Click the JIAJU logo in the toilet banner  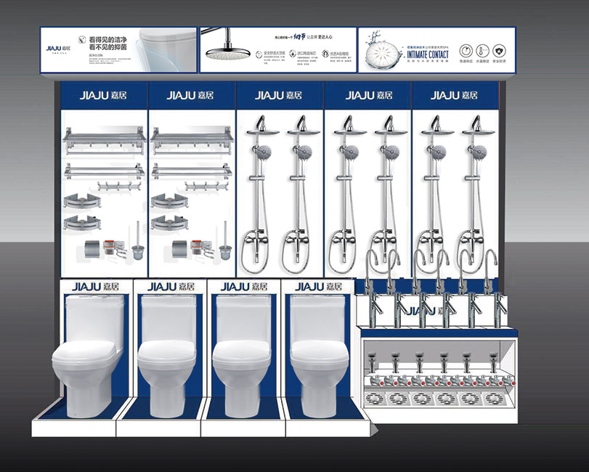pyautogui.click(x=58, y=49)
